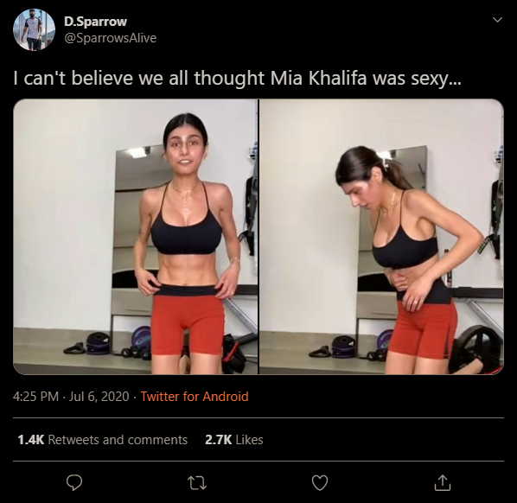The image size is (517, 503).
Task: Click the Twitter for Android source link
Action: coord(195,396)
